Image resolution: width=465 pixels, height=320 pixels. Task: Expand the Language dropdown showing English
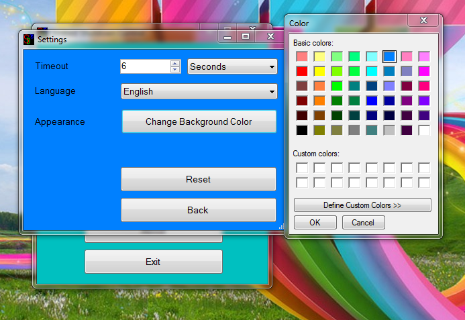(199, 91)
